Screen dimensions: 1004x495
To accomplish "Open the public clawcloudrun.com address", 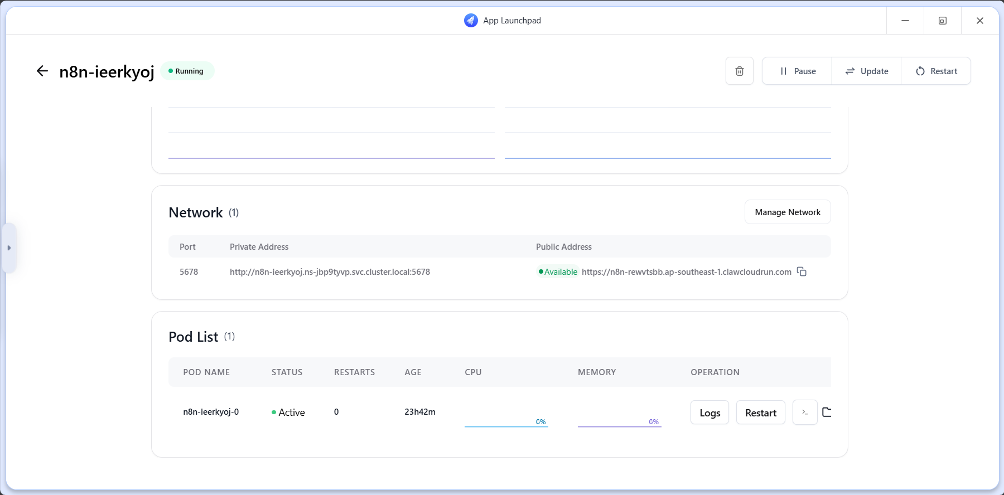I will pos(686,272).
